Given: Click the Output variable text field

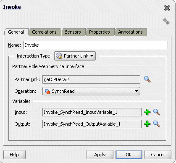Looking at the screenshot, I should (x=92, y=124).
